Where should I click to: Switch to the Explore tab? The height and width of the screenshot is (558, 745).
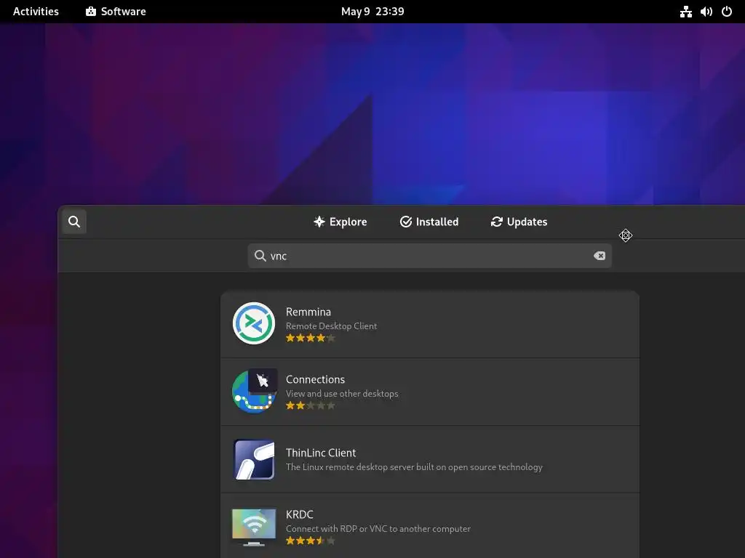[x=340, y=222]
